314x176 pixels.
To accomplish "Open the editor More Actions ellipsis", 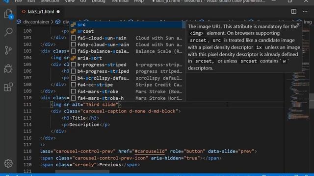I will pyautogui.click(x=305, y=12).
